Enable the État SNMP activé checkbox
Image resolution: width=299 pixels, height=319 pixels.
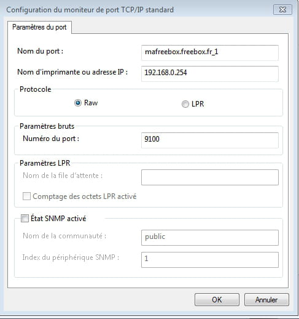[x=25, y=218]
